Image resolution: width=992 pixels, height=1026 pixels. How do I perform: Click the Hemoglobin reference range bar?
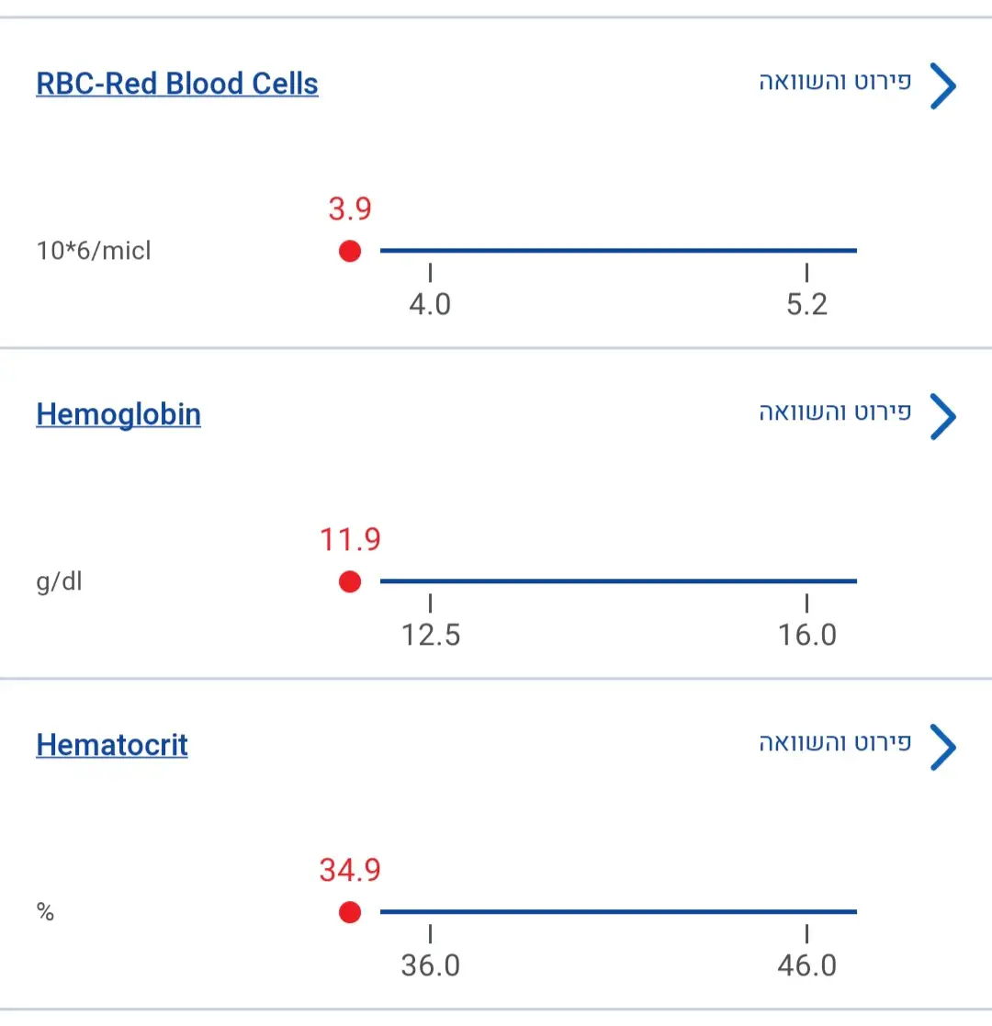click(x=618, y=581)
